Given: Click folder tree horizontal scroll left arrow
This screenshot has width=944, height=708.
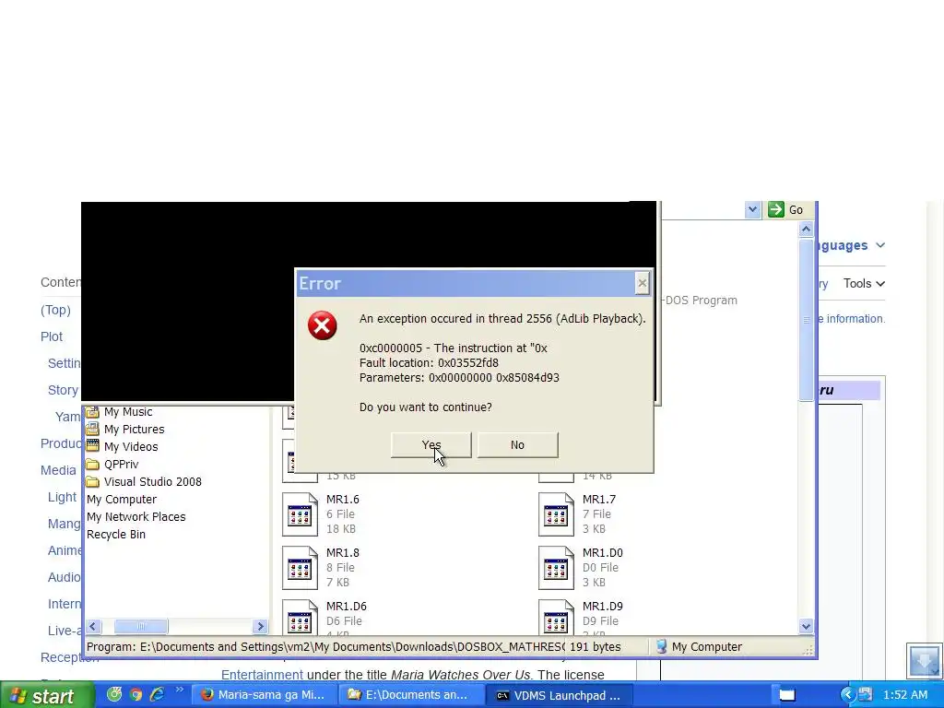Looking at the screenshot, I should pos(93,626).
